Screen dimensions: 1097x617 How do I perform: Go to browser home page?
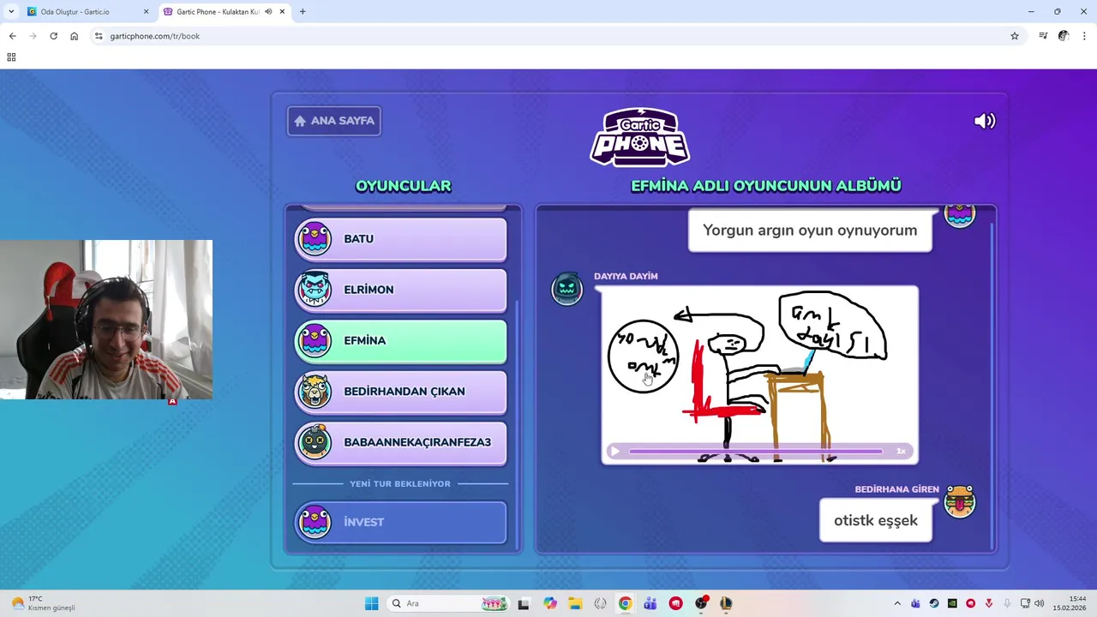pyautogui.click(x=74, y=36)
